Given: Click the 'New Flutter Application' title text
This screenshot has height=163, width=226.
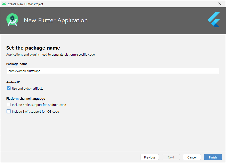Looking at the screenshot, I should coord(56,20).
